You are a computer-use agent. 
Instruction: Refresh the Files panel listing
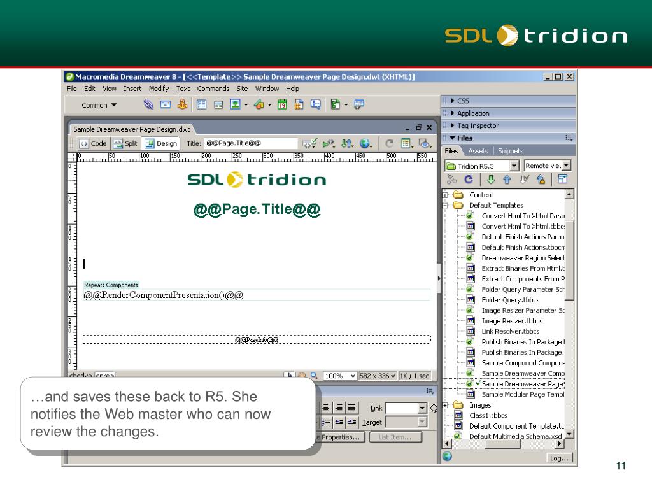(469, 179)
